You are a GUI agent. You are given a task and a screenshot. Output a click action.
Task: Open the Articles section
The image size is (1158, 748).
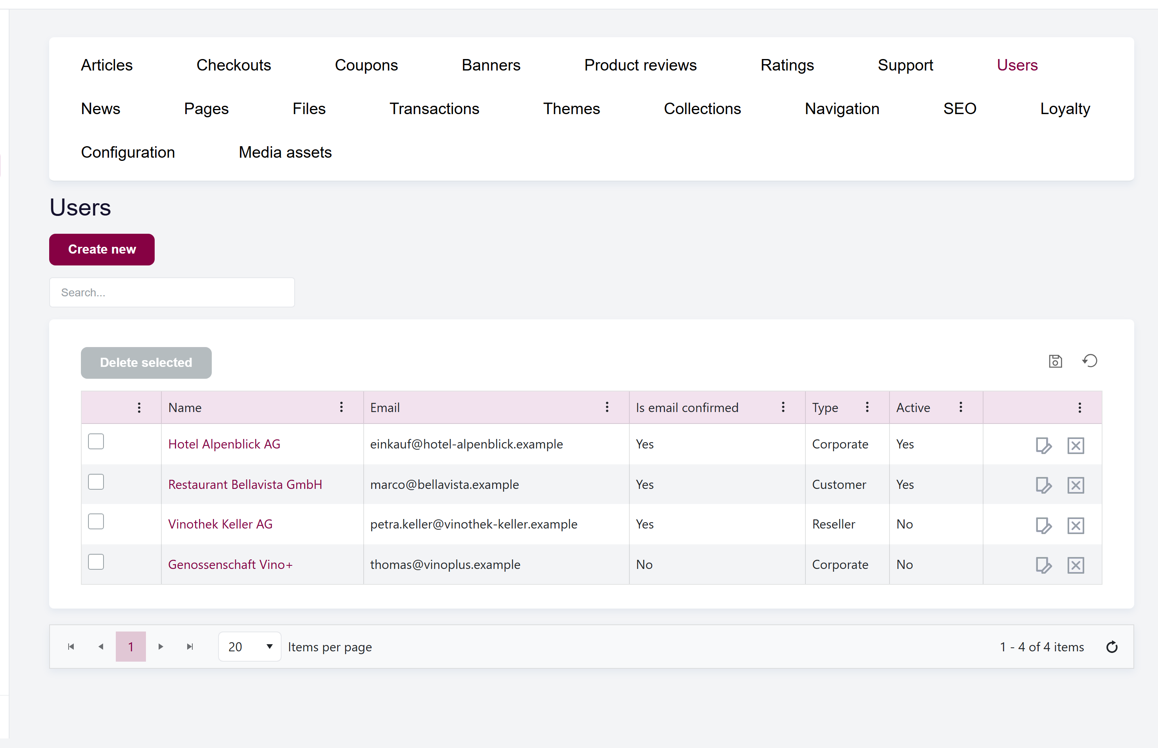pyautogui.click(x=106, y=65)
